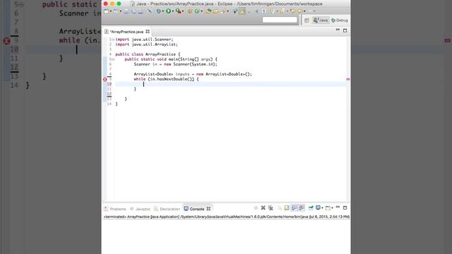This screenshot has width=452, height=254.
Task: Maximize the Console panel
Action: click(345, 207)
